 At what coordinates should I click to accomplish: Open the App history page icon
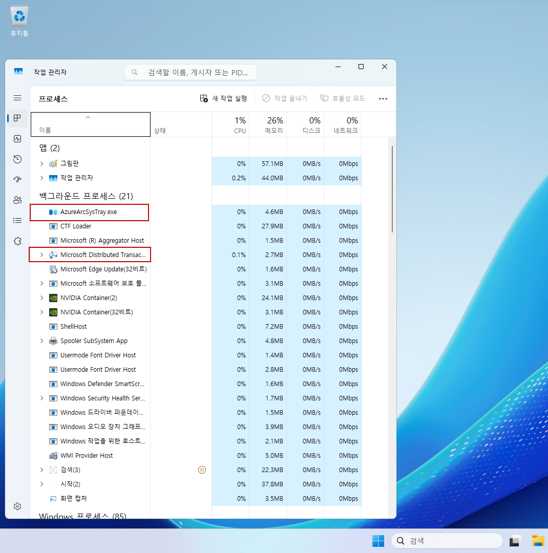[17, 159]
